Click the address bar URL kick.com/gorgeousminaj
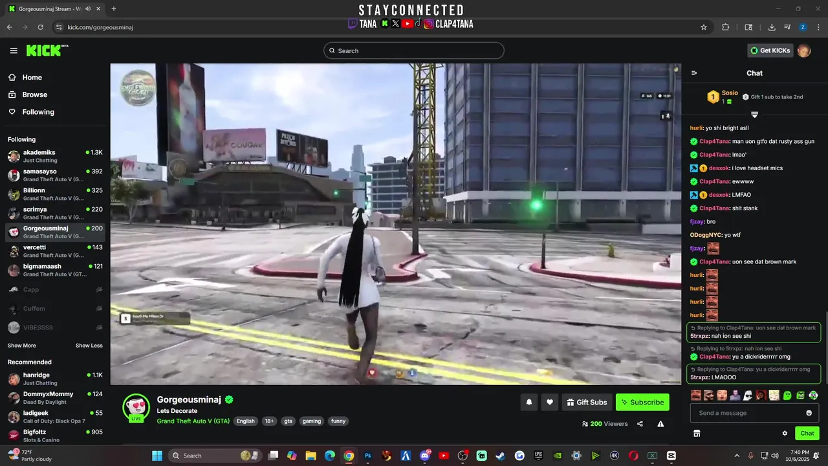The width and height of the screenshot is (828, 466). pyautogui.click(x=100, y=27)
